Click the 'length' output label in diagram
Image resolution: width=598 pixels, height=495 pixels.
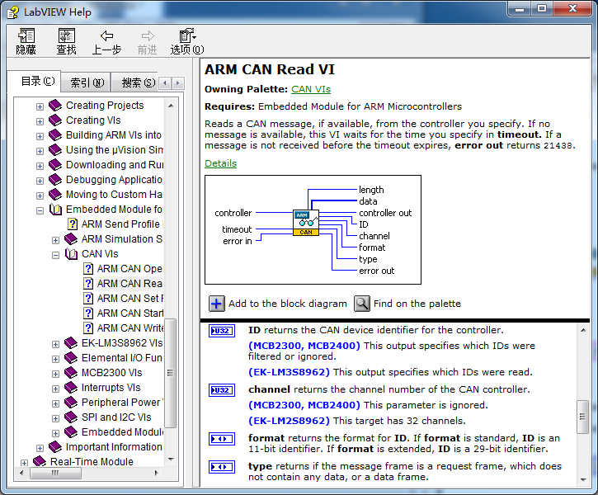point(371,190)
